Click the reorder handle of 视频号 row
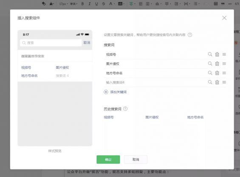 click(224, 54)
